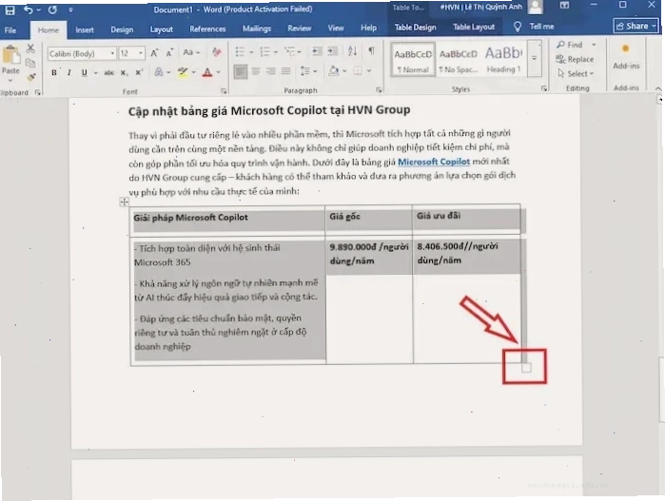Click the table resize handle square
This screenshot has height=501, width=665.
click(x=526, y=368)
